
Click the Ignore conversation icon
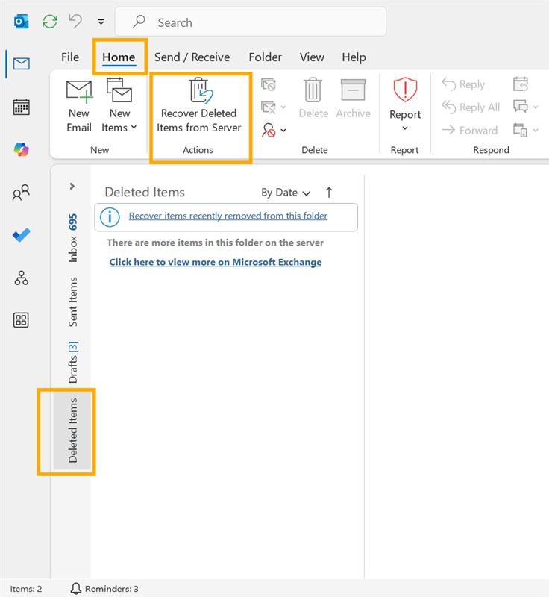[269, 84]
